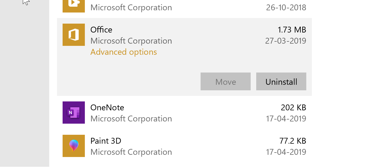Screen dimensions: 370x167
Task: Uninstall the Office app
Action: [x=281, y=81]
